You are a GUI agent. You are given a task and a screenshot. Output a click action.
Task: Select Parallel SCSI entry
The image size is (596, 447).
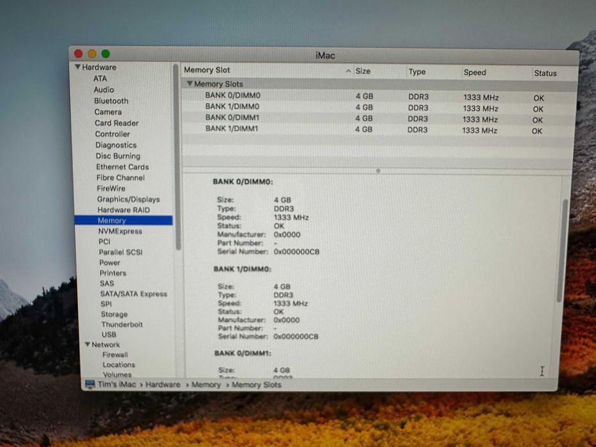pyautogui.click(x=121, y=252)
